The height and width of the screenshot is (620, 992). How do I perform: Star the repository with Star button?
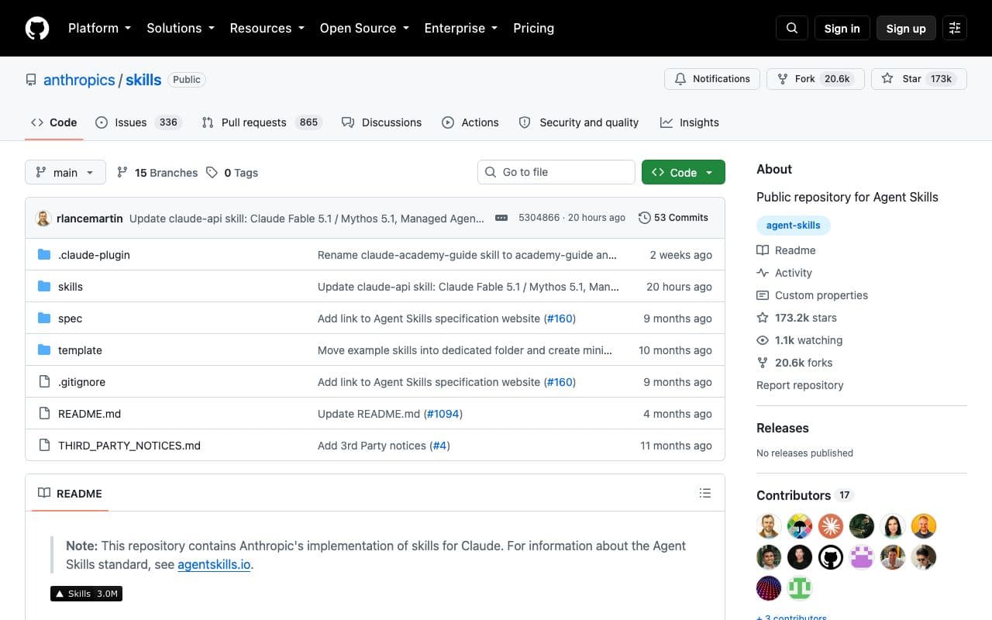point(919,79)
